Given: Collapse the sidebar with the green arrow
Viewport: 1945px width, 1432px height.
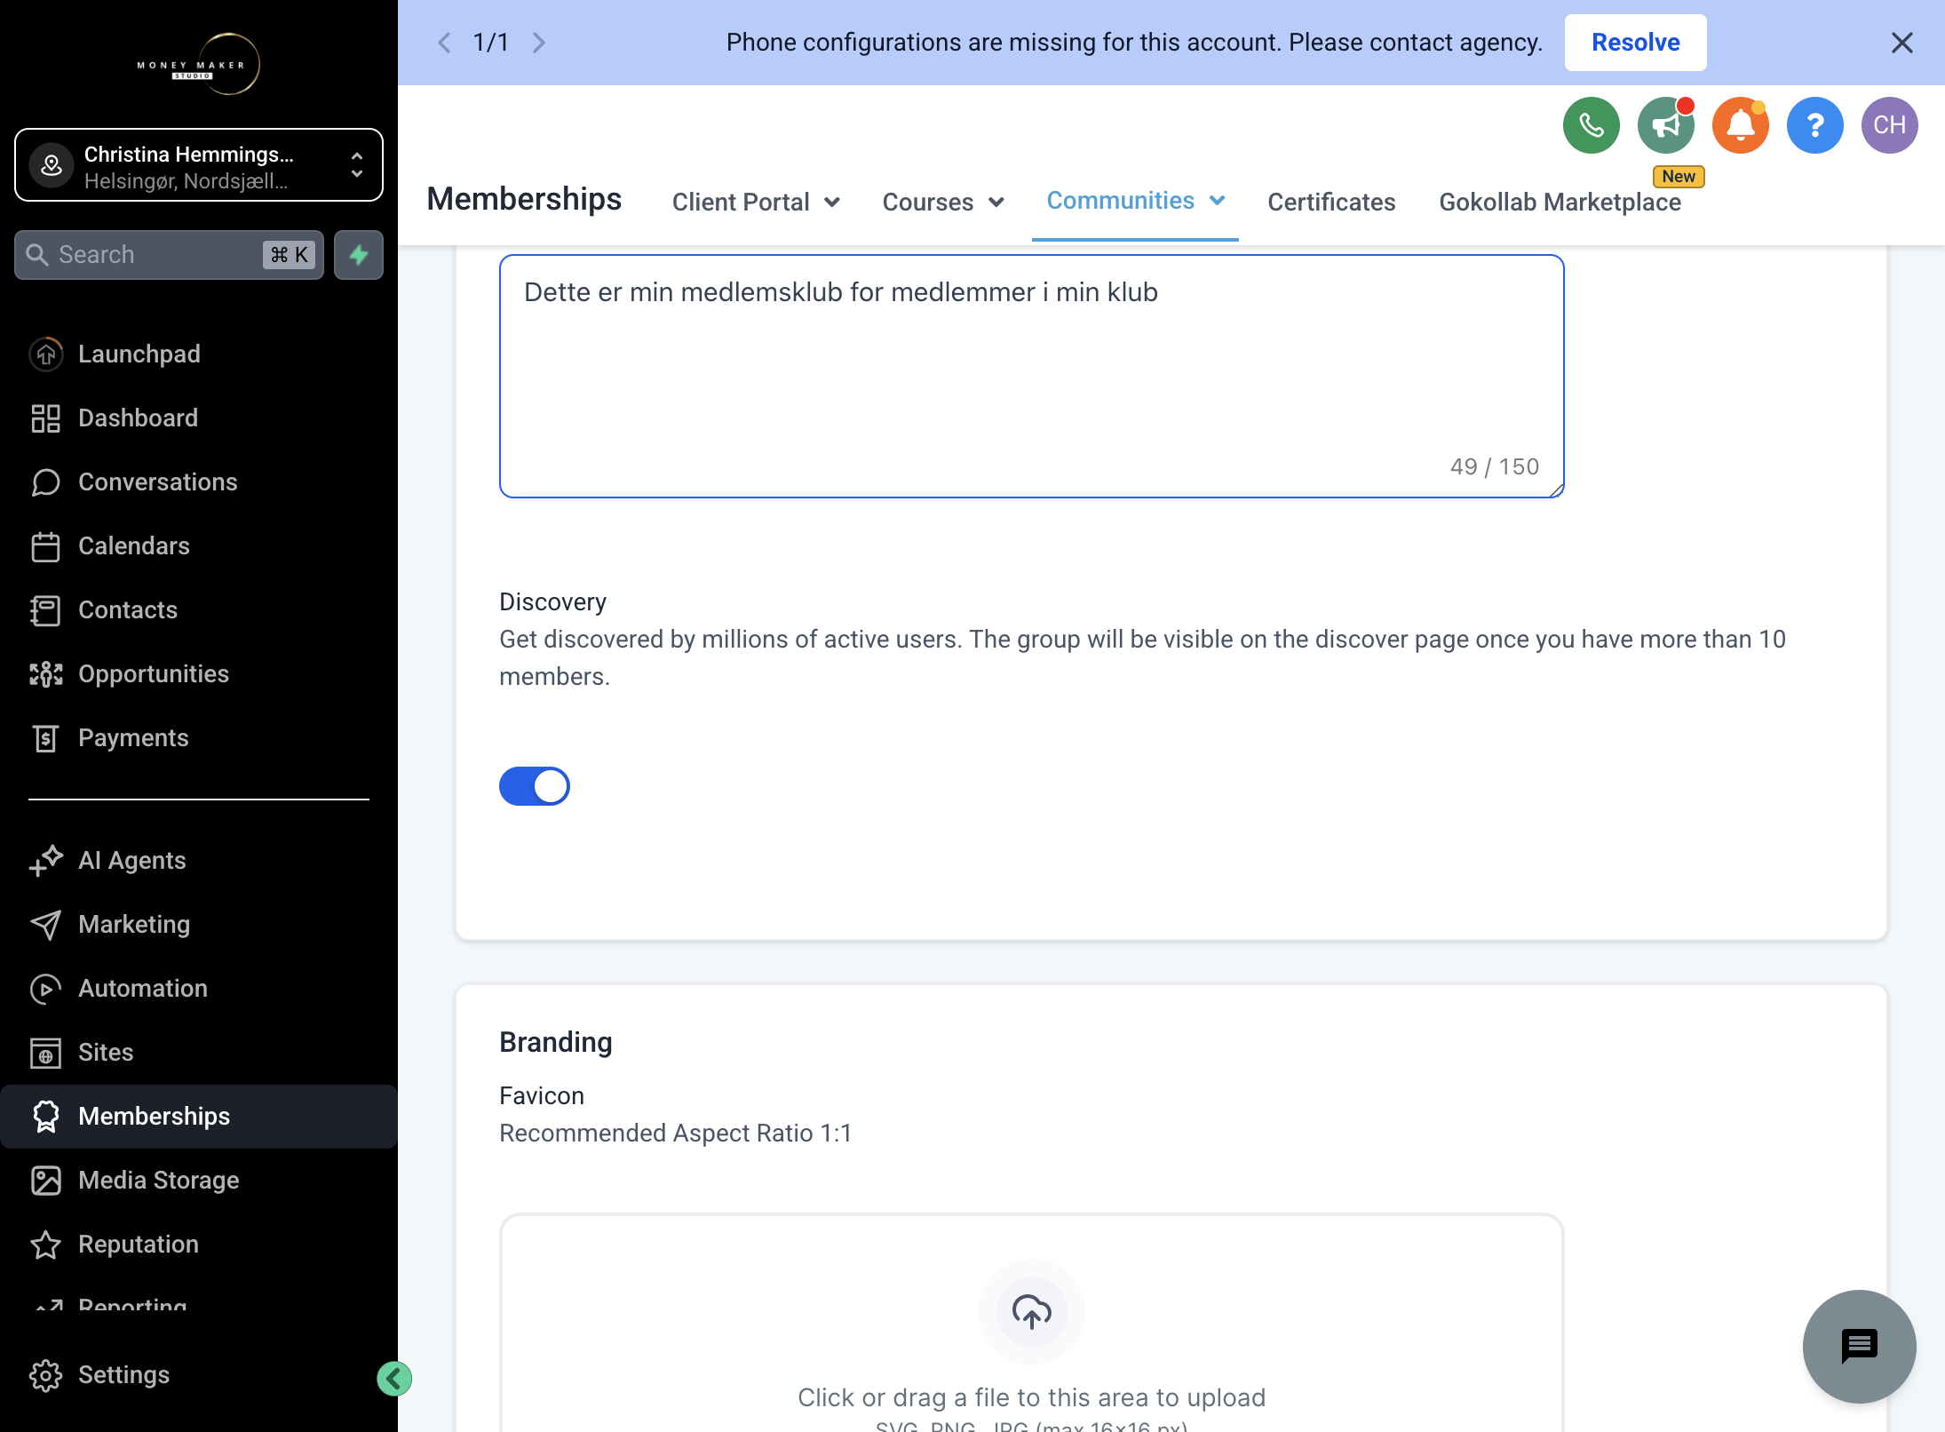Looking at the screenshot, I should pos(394,1379).
